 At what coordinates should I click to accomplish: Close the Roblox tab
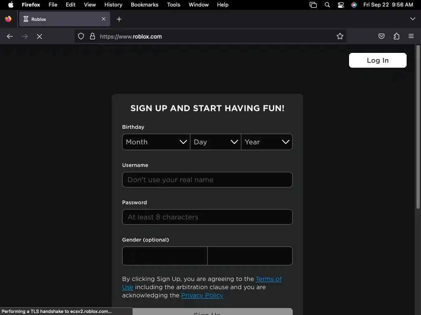pos(104,19)
